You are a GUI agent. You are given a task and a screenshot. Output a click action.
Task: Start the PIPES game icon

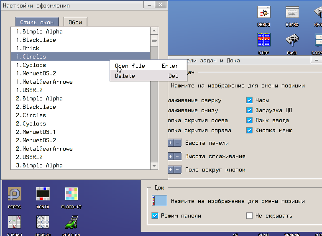(x=14, y=195)
